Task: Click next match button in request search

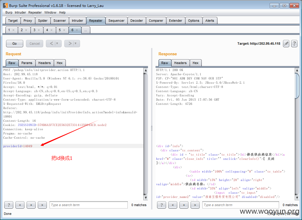Action: 42,205
